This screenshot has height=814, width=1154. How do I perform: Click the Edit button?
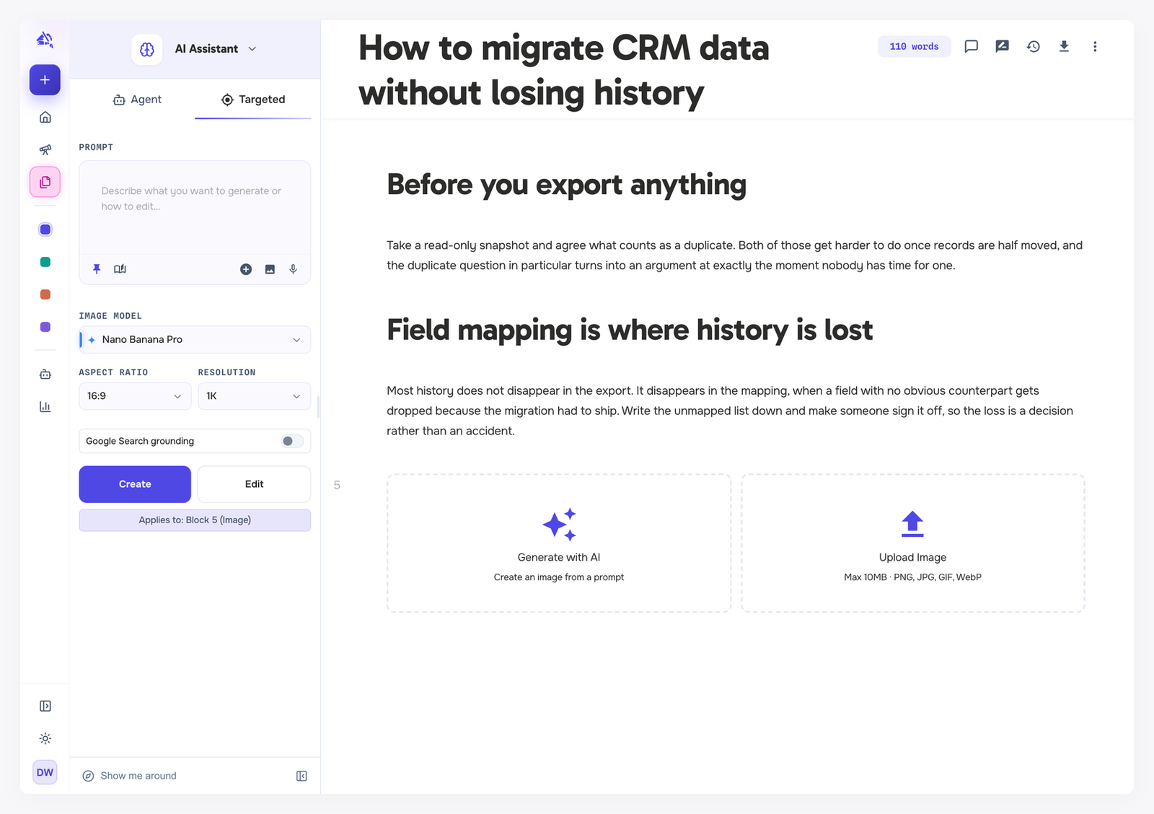click(254, 484)
